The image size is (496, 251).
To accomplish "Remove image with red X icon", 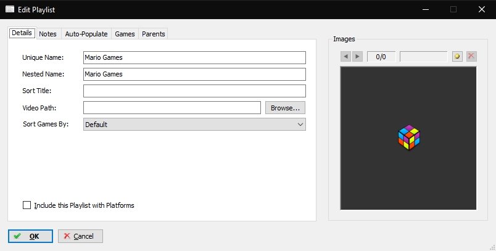I will coord(471,56).
